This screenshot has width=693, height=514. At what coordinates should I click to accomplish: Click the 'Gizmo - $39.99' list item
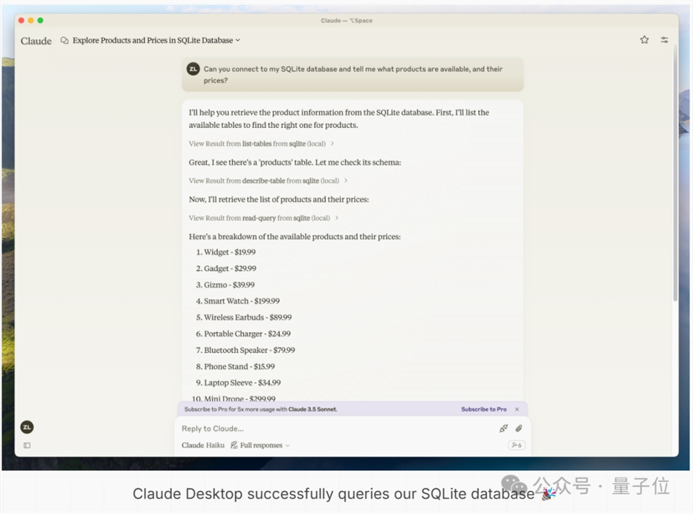225,284
